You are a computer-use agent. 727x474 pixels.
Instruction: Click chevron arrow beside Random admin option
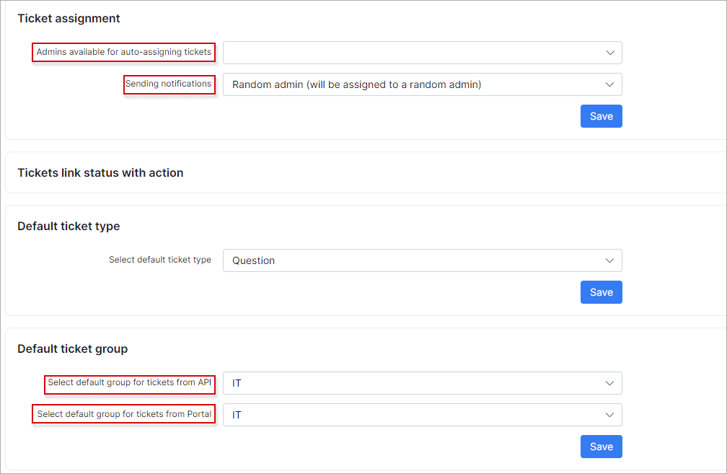coord(610,84)
